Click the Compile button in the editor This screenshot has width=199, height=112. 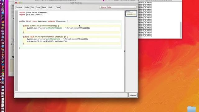[x=19, y=7]
